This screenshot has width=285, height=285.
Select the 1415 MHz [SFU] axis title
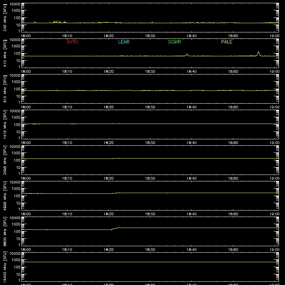point(5,124)
